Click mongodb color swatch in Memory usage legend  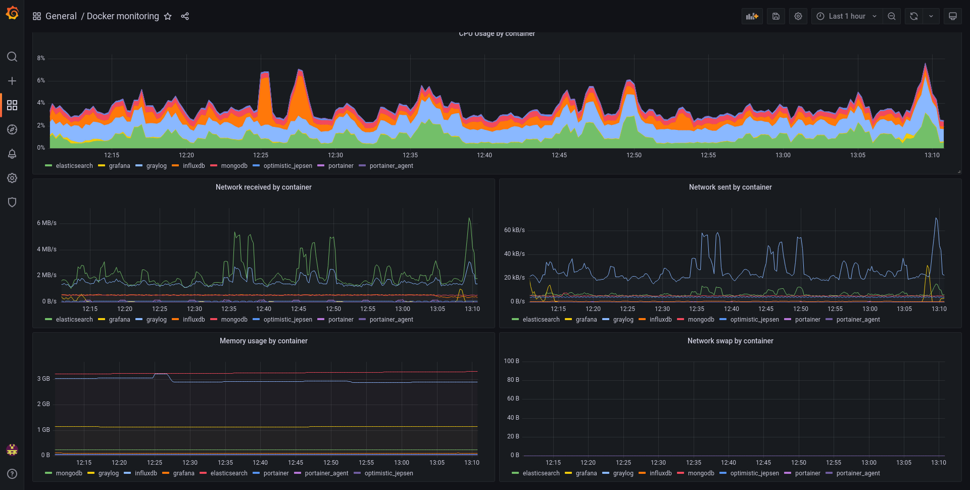pos(48,473)
